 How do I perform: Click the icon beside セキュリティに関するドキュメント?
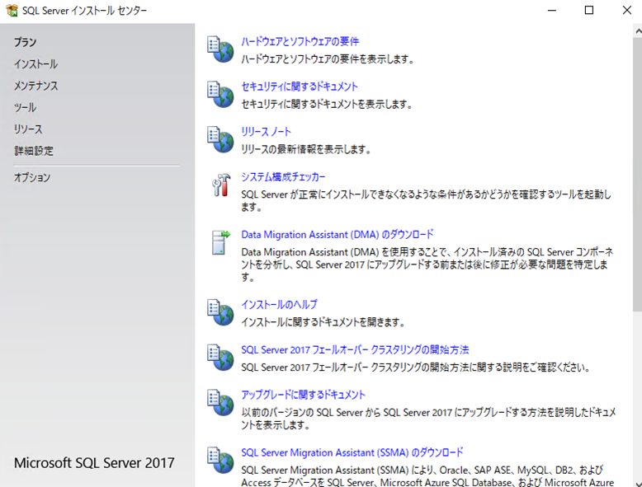220,95
